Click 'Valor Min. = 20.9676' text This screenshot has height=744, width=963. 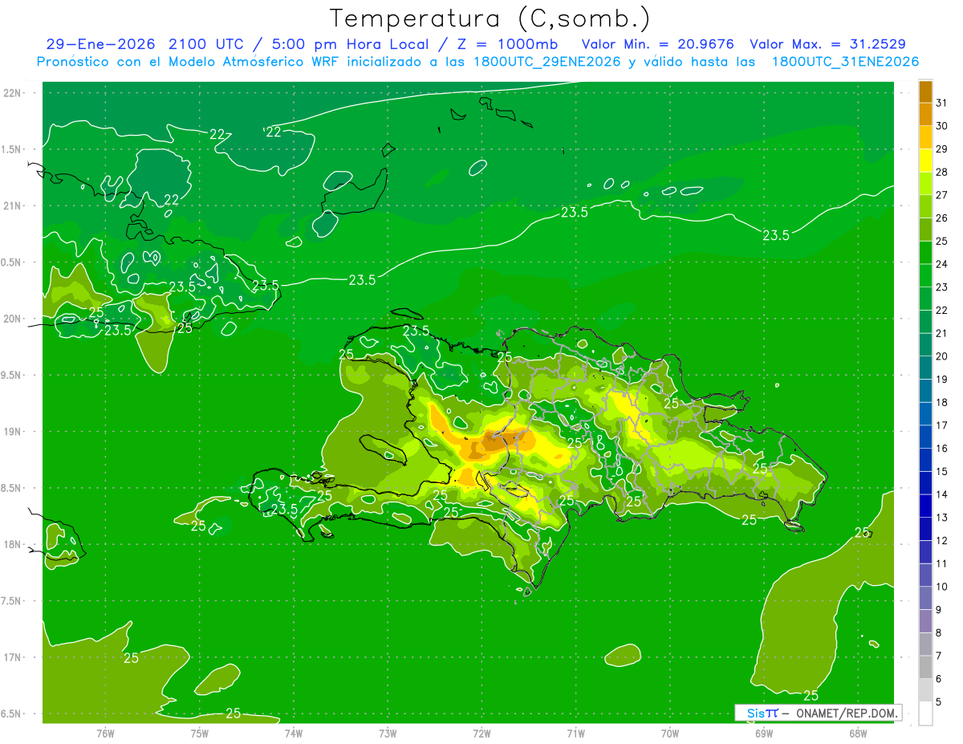(x=658, y=44)
